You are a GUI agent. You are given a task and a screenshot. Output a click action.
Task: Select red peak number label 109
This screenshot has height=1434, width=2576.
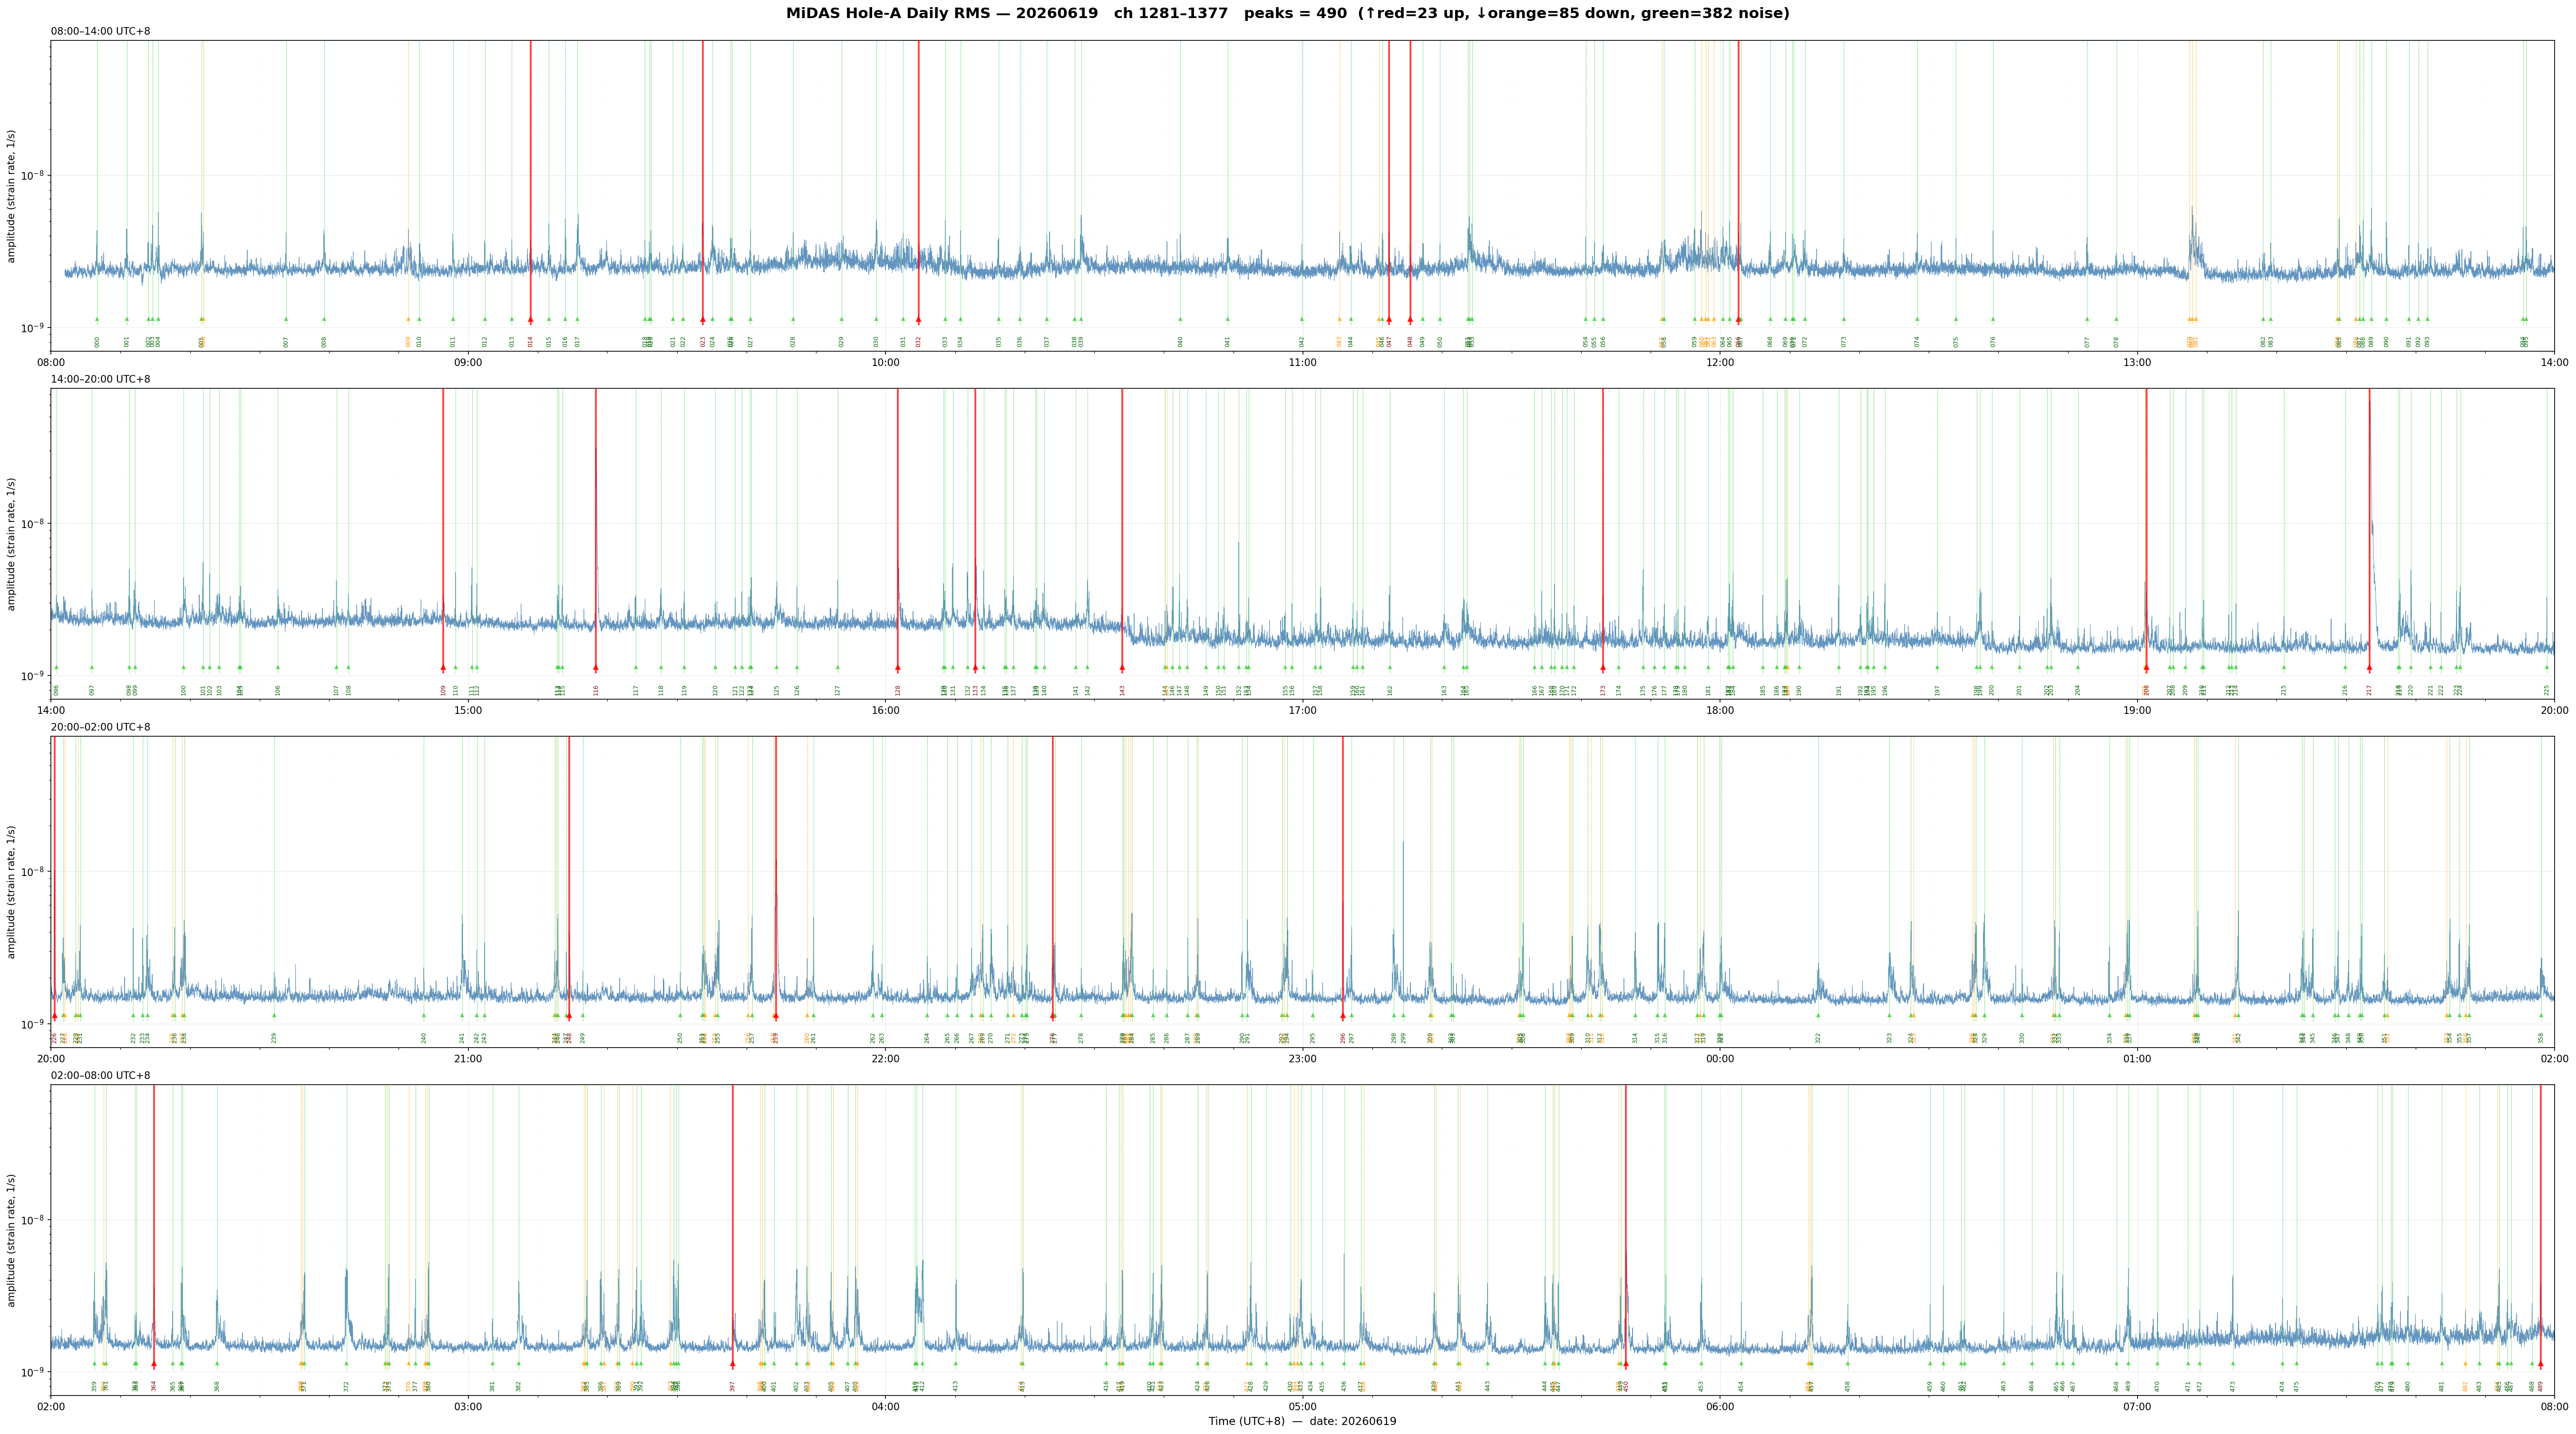(443, 690)
